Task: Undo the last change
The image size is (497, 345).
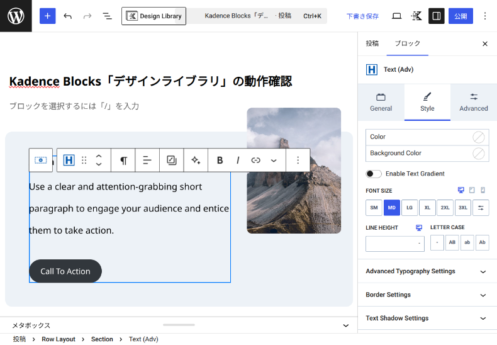Action: (x=67, y=16)
